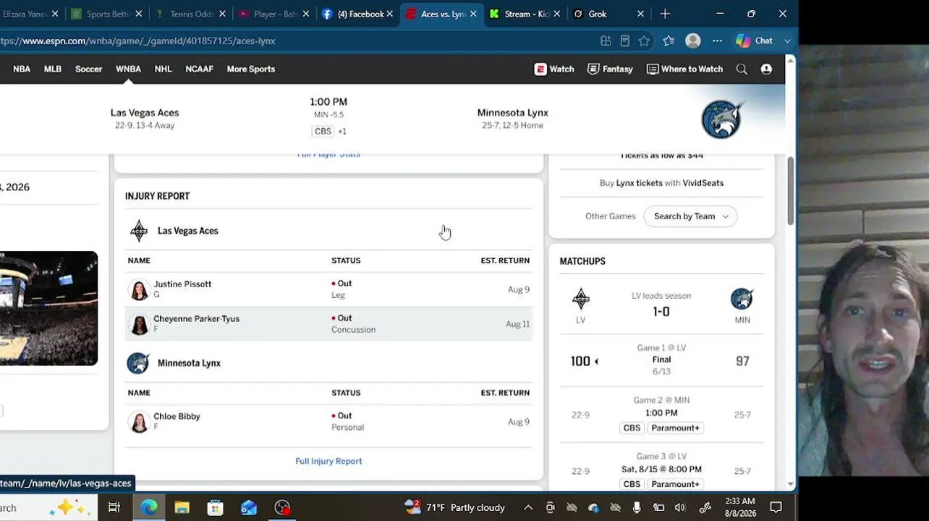The image size is (929, 521).
Task: Open the Edge profile avatar
Action: pyautogui.click(x=693, y=41)
